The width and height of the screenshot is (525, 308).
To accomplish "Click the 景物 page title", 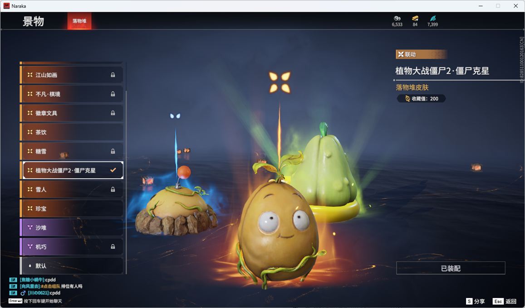I will point(33,21).
